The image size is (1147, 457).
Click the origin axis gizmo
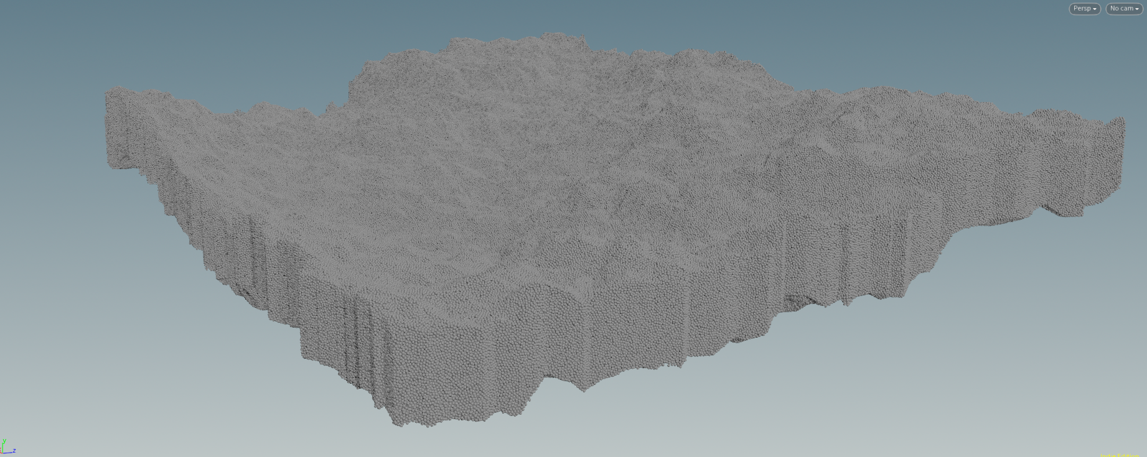click(x=4, y=451)
